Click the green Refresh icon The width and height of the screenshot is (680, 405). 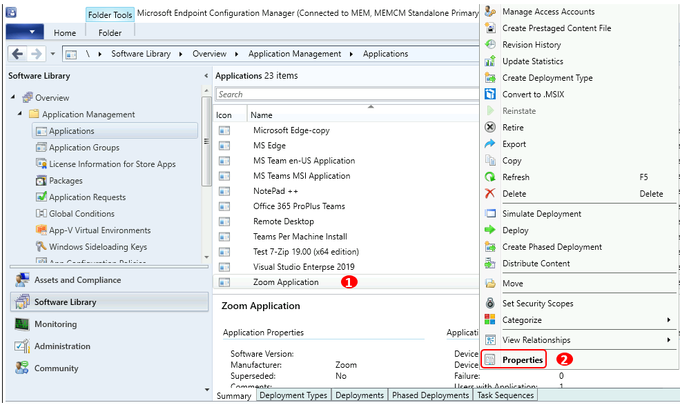point(490,177)
